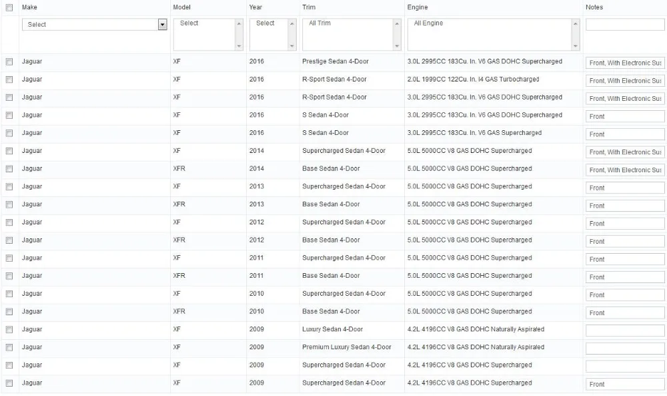Viewport: 667px width, 396px height.
Task: Select the Year filter list box
Action: click(273, 35)
